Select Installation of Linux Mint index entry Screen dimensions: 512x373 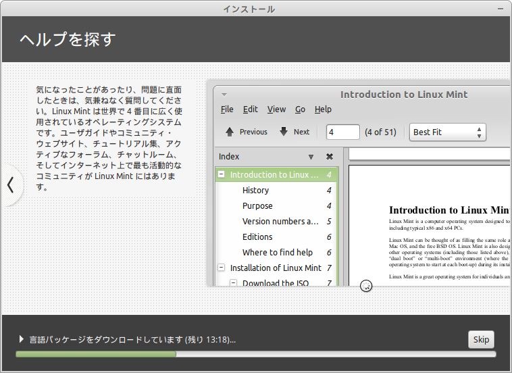[x=276, y=268]
